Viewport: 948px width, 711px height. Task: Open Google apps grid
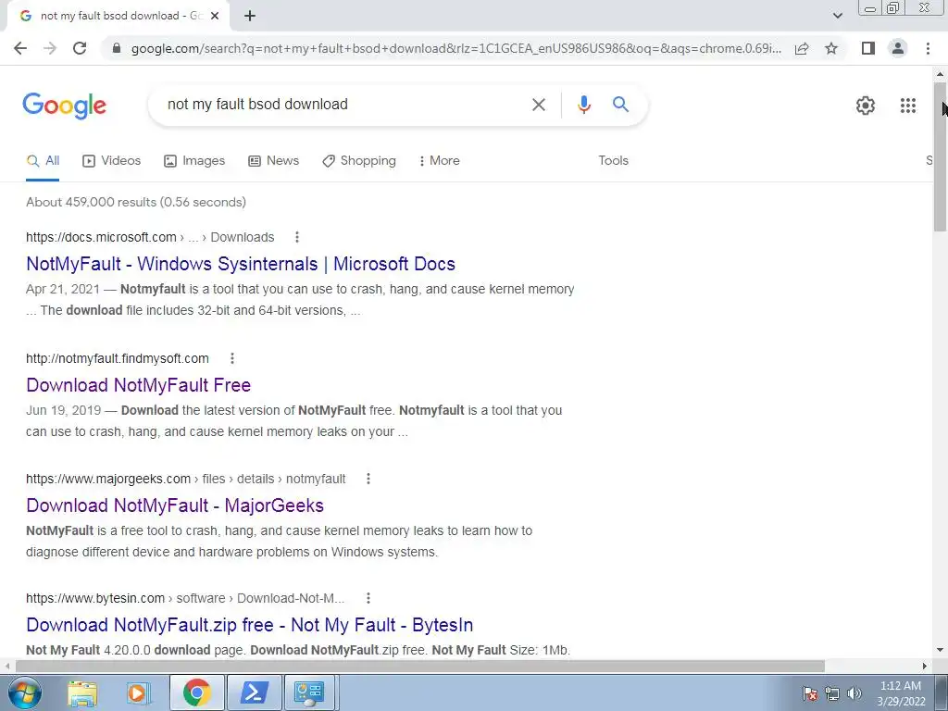908,106
